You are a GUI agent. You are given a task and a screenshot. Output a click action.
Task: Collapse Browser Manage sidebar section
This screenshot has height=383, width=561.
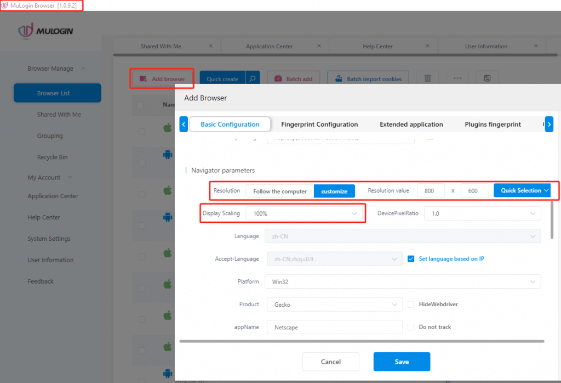tap(56, 69)
